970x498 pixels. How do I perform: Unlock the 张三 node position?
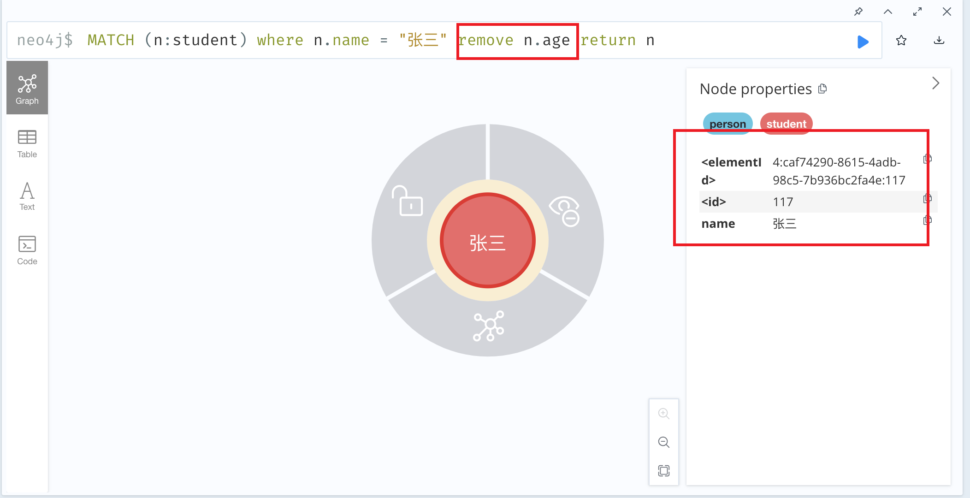[x=407, y=201]
